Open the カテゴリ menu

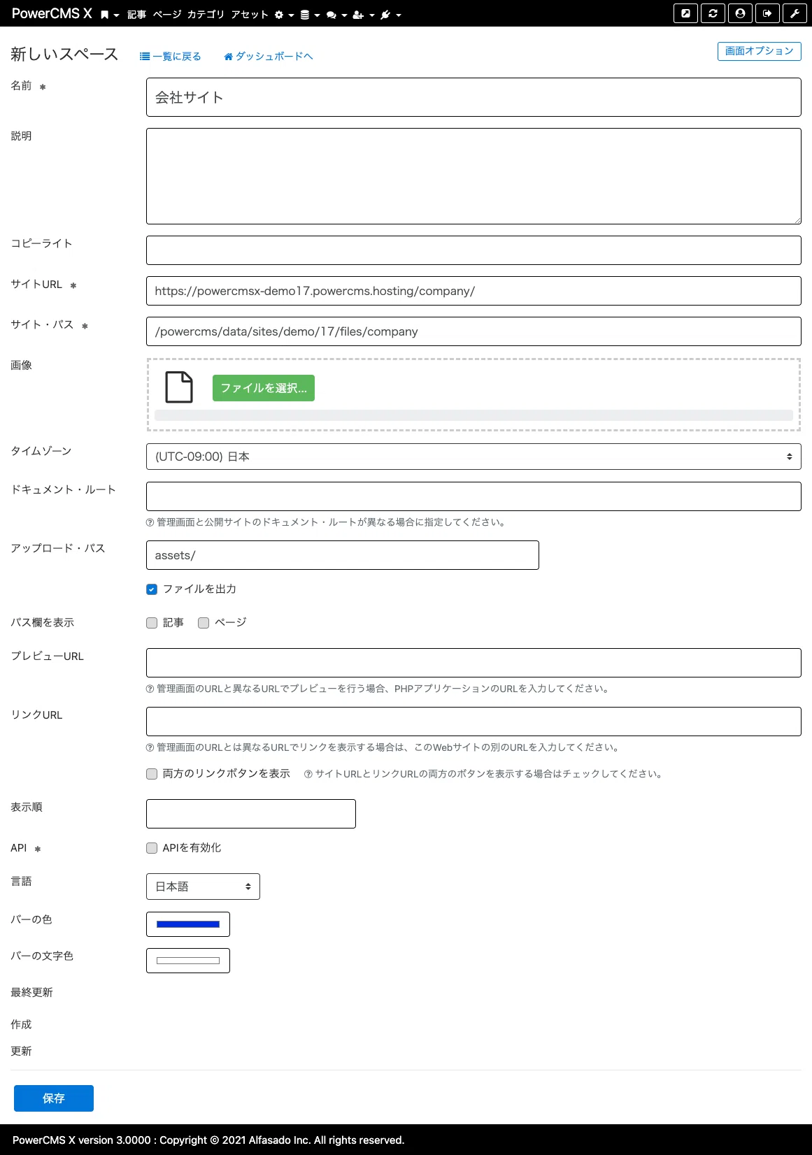click(206, 15)
